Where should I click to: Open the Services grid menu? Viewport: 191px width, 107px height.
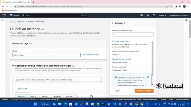click(x=15, y=15)
